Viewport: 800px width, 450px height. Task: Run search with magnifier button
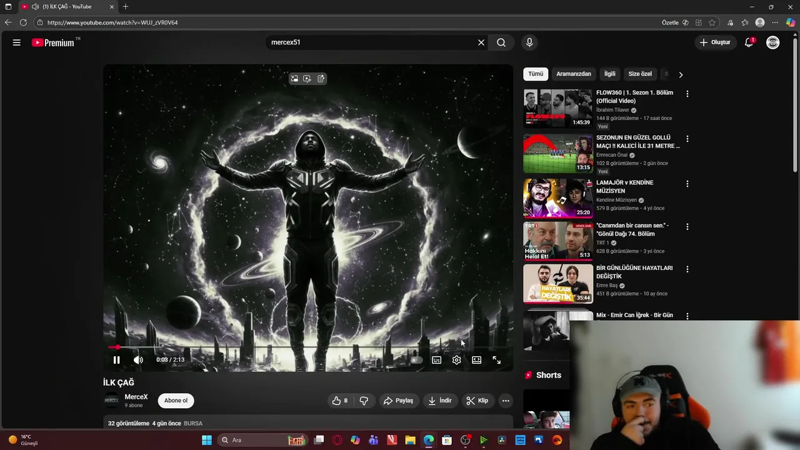coord(501,42)
